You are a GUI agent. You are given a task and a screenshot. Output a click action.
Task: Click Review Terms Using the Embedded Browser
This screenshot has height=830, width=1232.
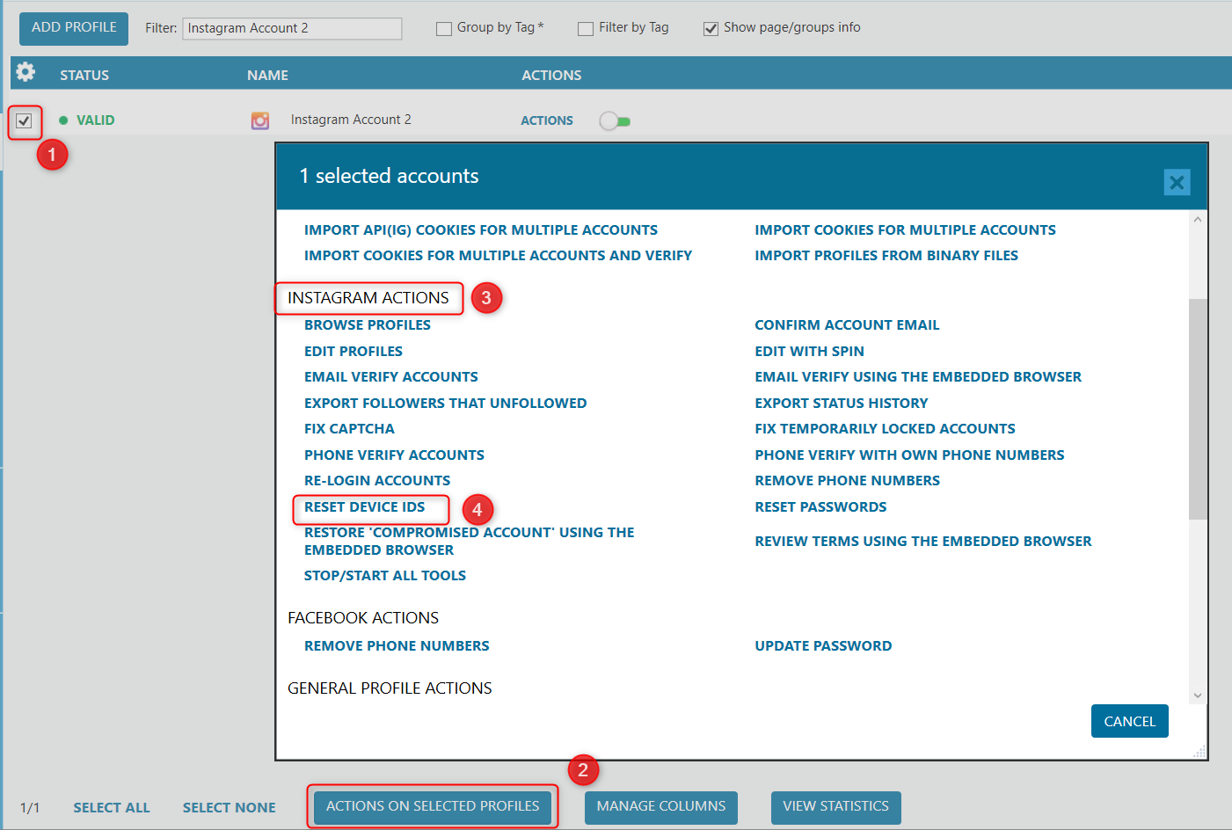(923, 542)
